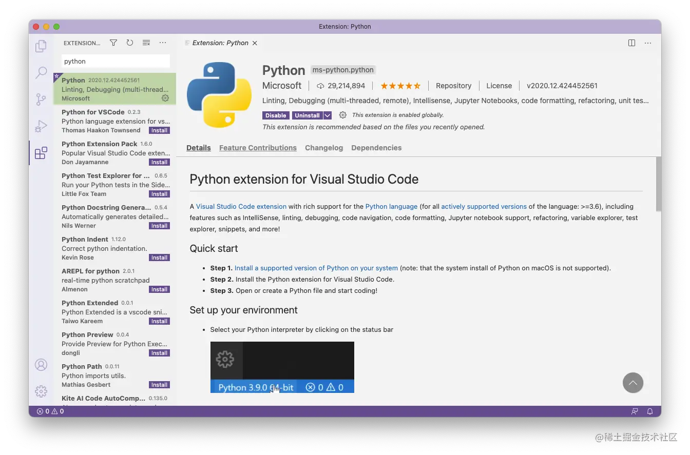Click the Python interpreter status bar image
The height and width of the screenshot is (455, 690).
click(282, 367)
